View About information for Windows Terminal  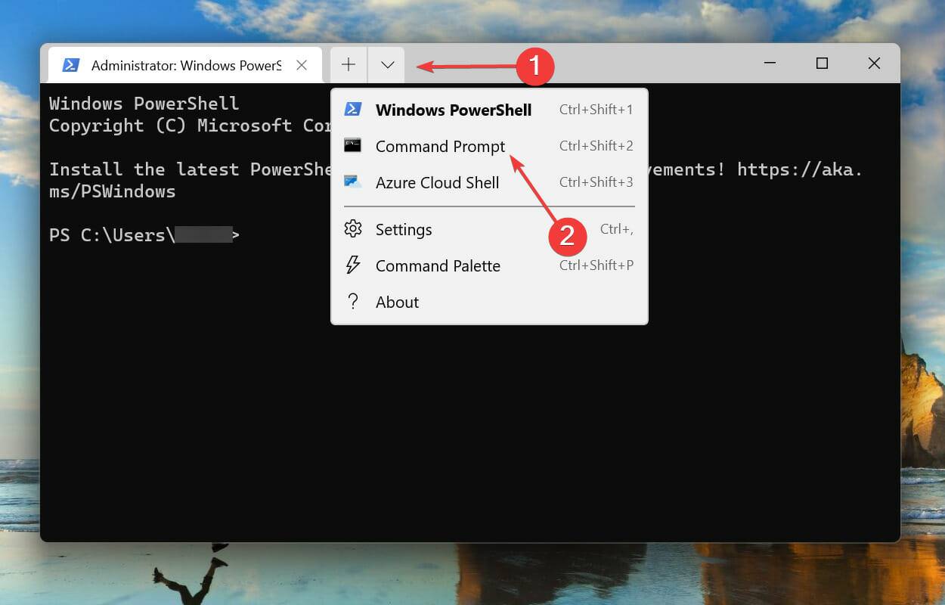tap(397, 302)
